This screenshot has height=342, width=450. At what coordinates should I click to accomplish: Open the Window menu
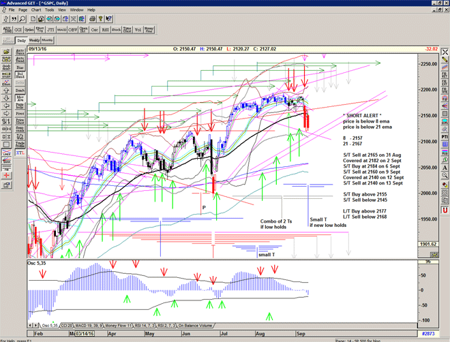coord(76,10)
